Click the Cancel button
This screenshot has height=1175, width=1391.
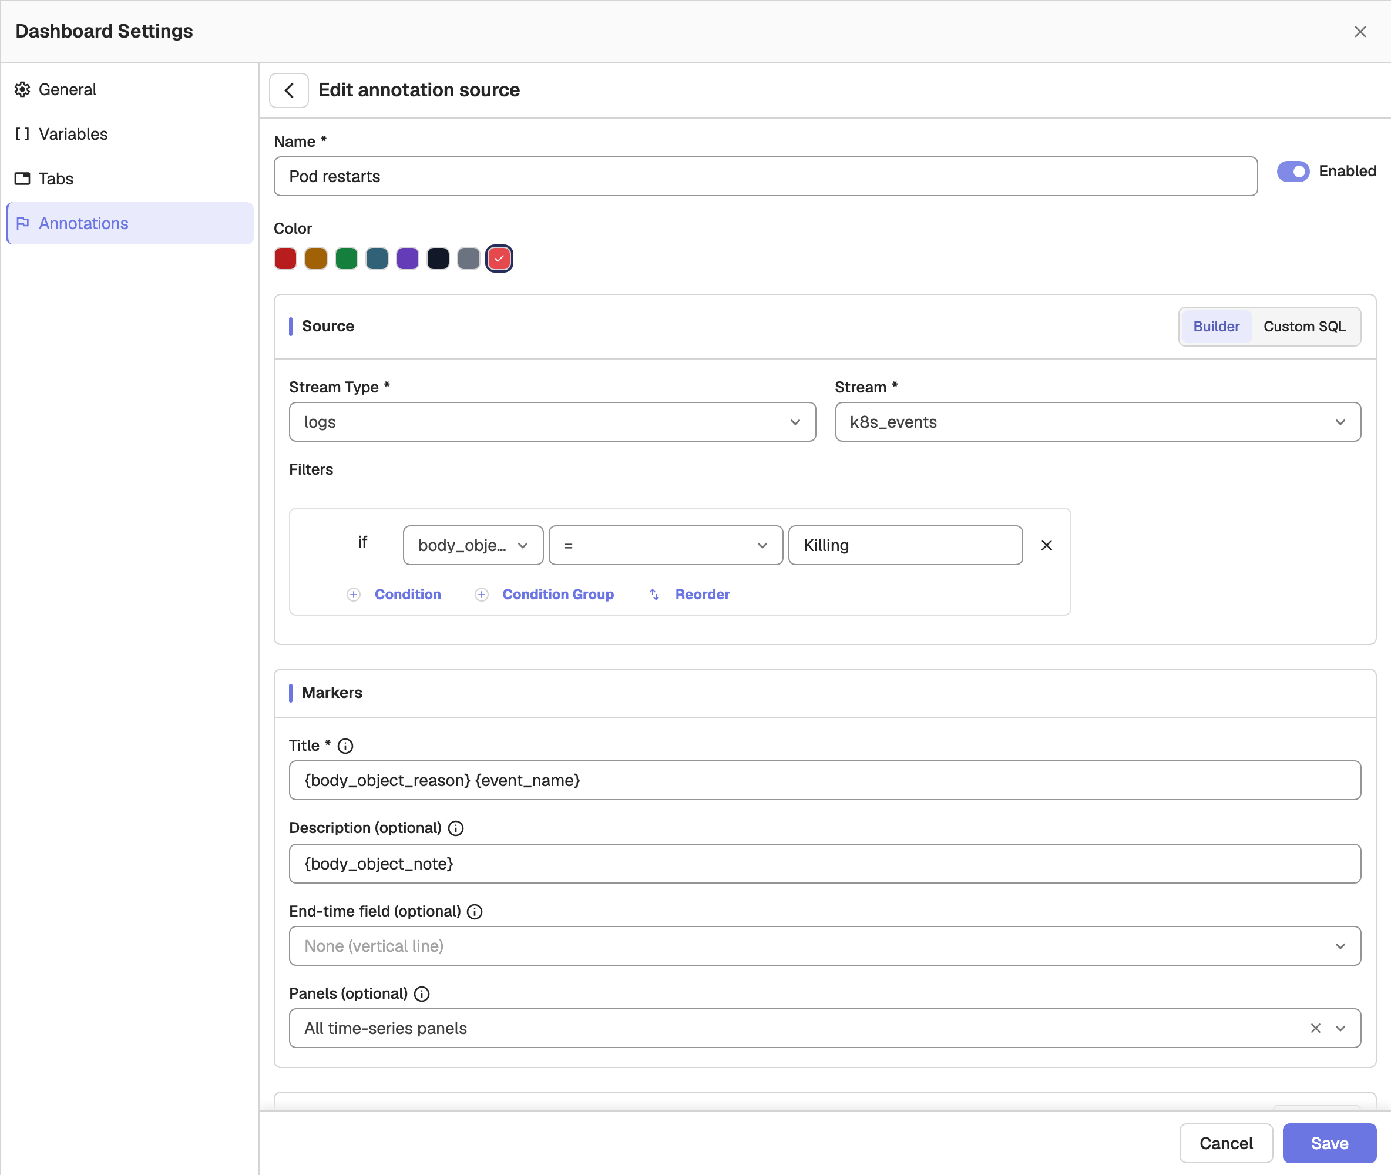tap(1226, 1144)
